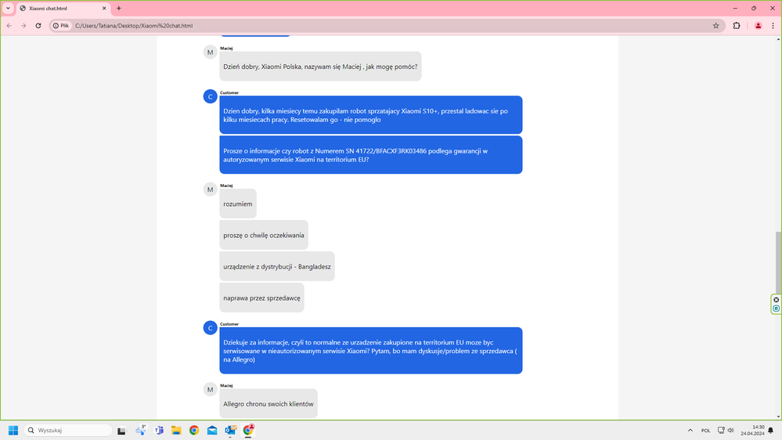
Task: Open the Mail app from the taskbar
Action: pyautogui.click(x=212, y=430)
